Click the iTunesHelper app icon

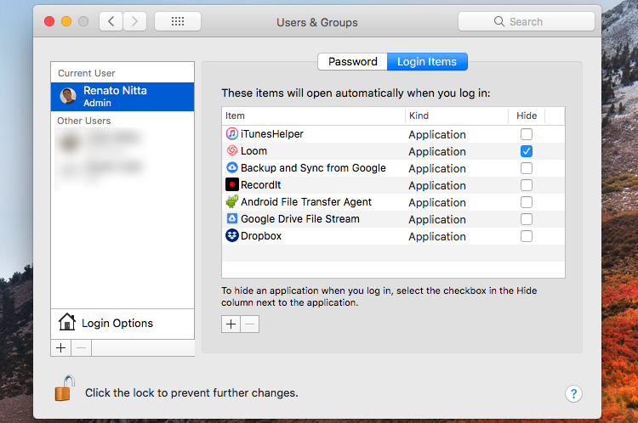232,133
